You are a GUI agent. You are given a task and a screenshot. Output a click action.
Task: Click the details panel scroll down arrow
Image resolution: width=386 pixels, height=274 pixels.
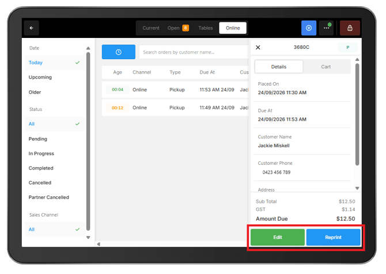pos(357,188)
